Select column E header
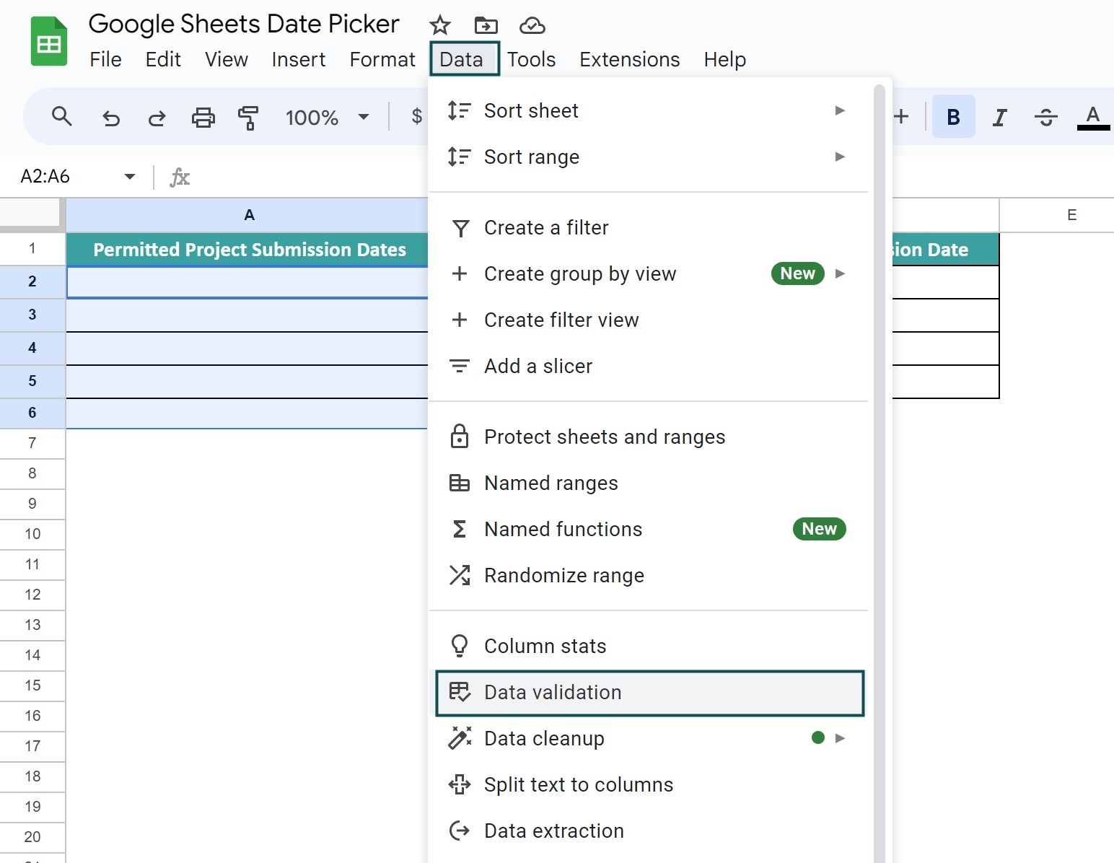 click(x=1057, y=215)
